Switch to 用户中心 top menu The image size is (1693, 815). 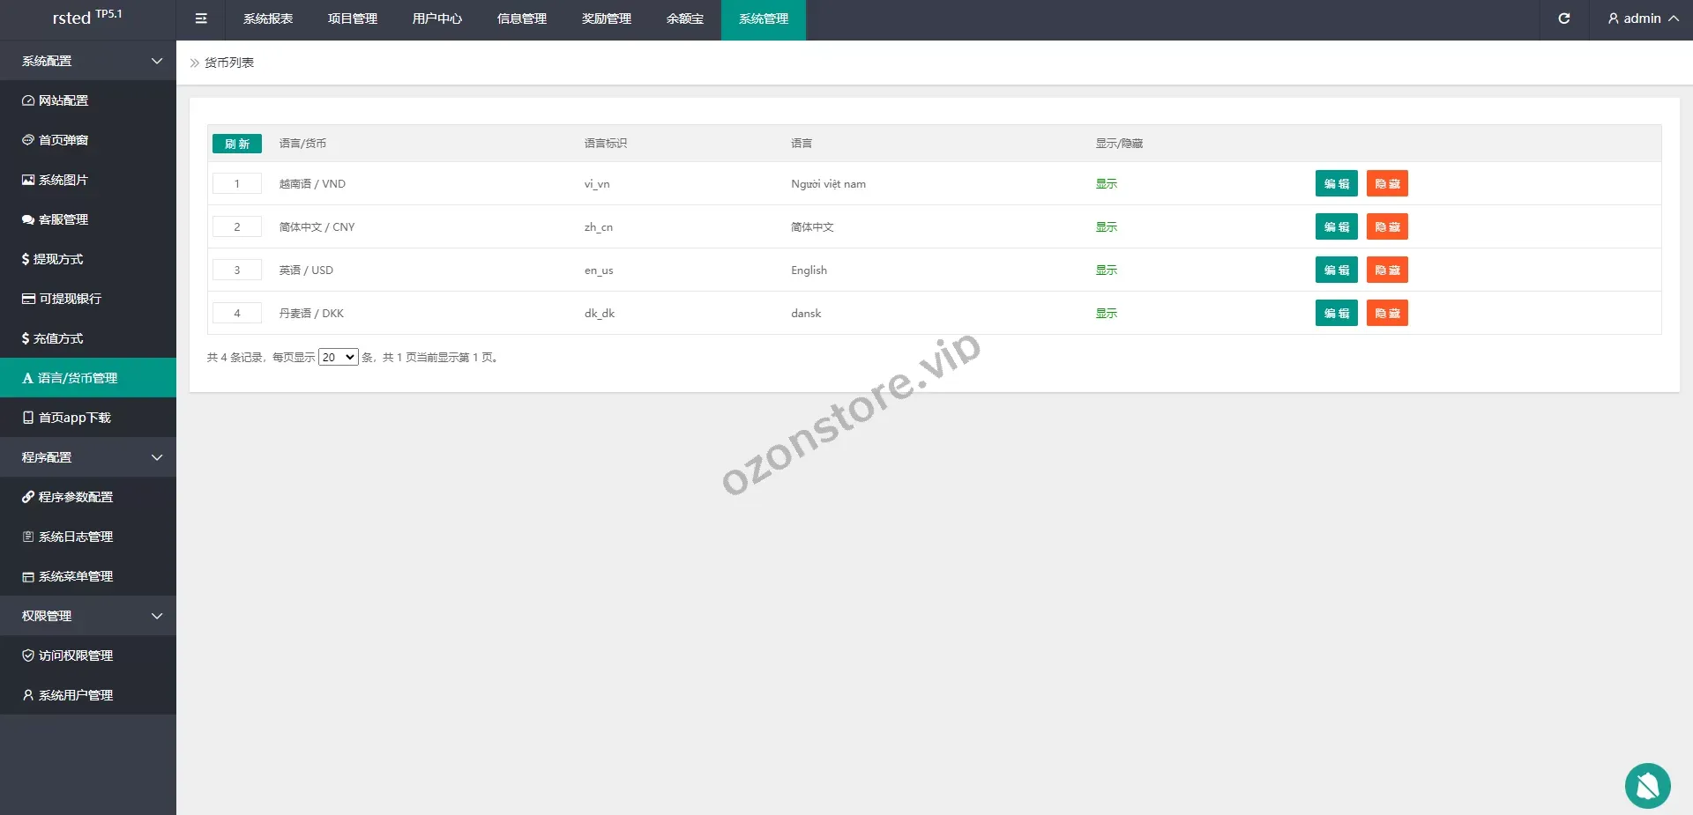(436, 19)
